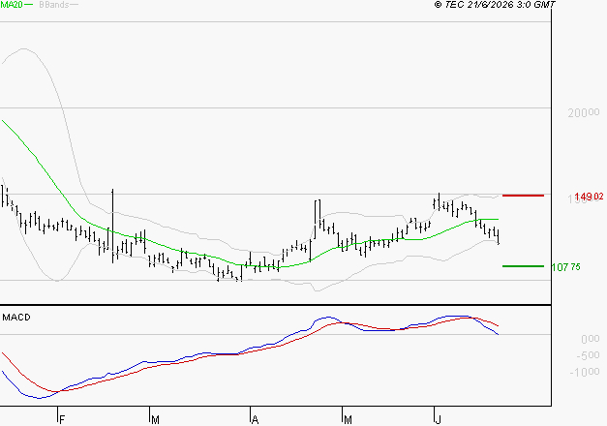Click the BBands legend label

pyautogui.click(x=54, y=5)
